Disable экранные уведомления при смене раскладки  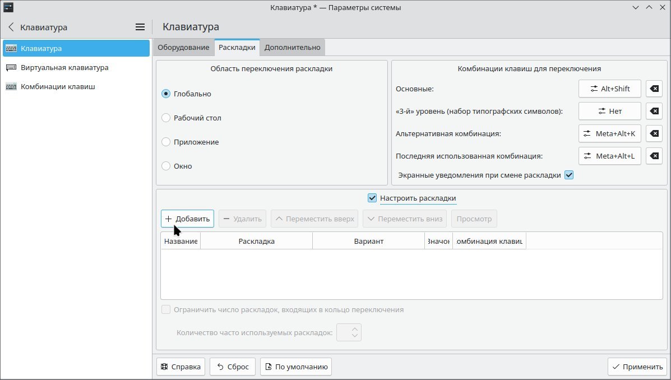[569, 174]
